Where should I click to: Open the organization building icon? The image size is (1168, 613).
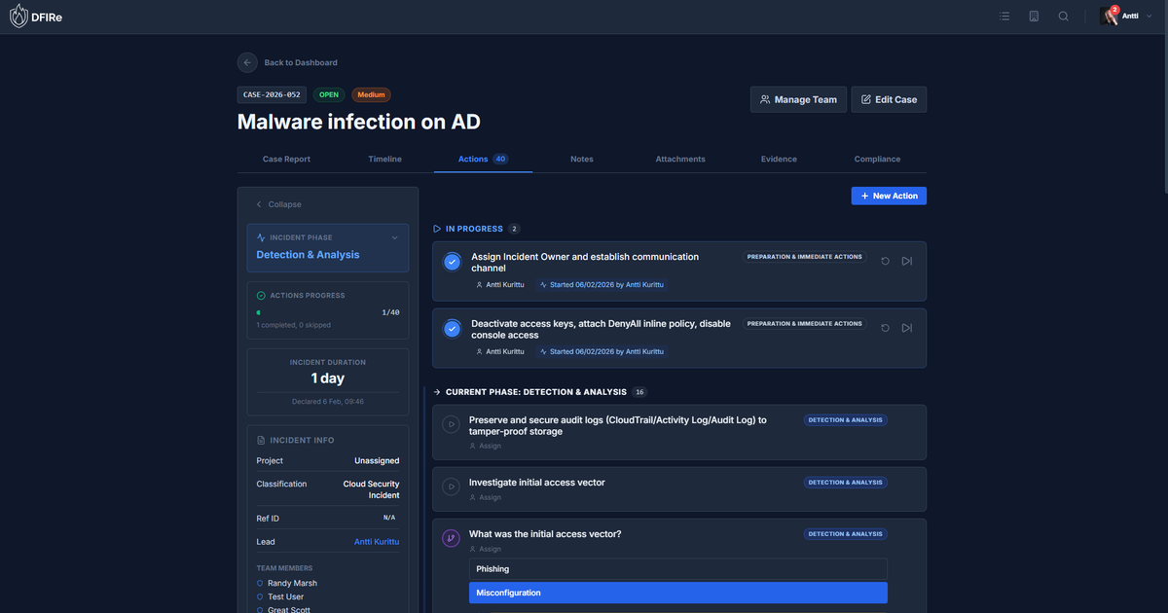[x=1034, y=17]
